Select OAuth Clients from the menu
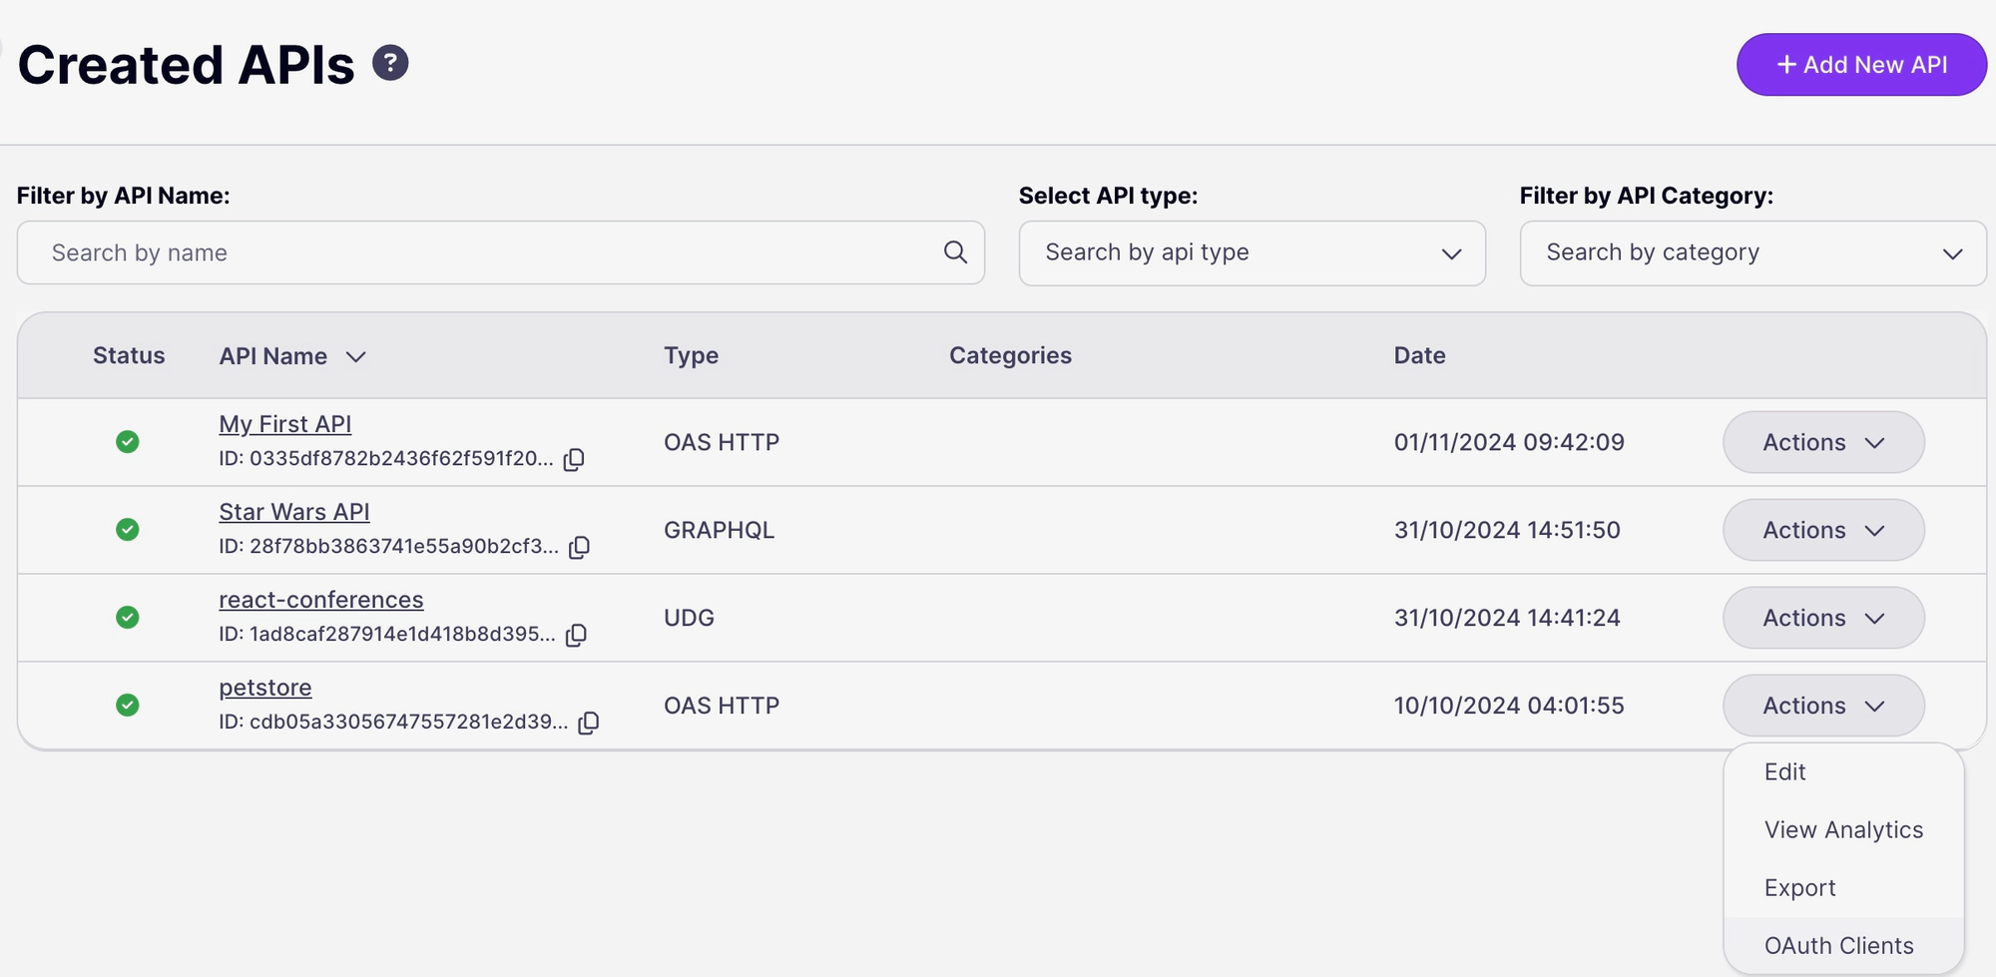Screen dimensions: 1996x977 [1839, 945]
